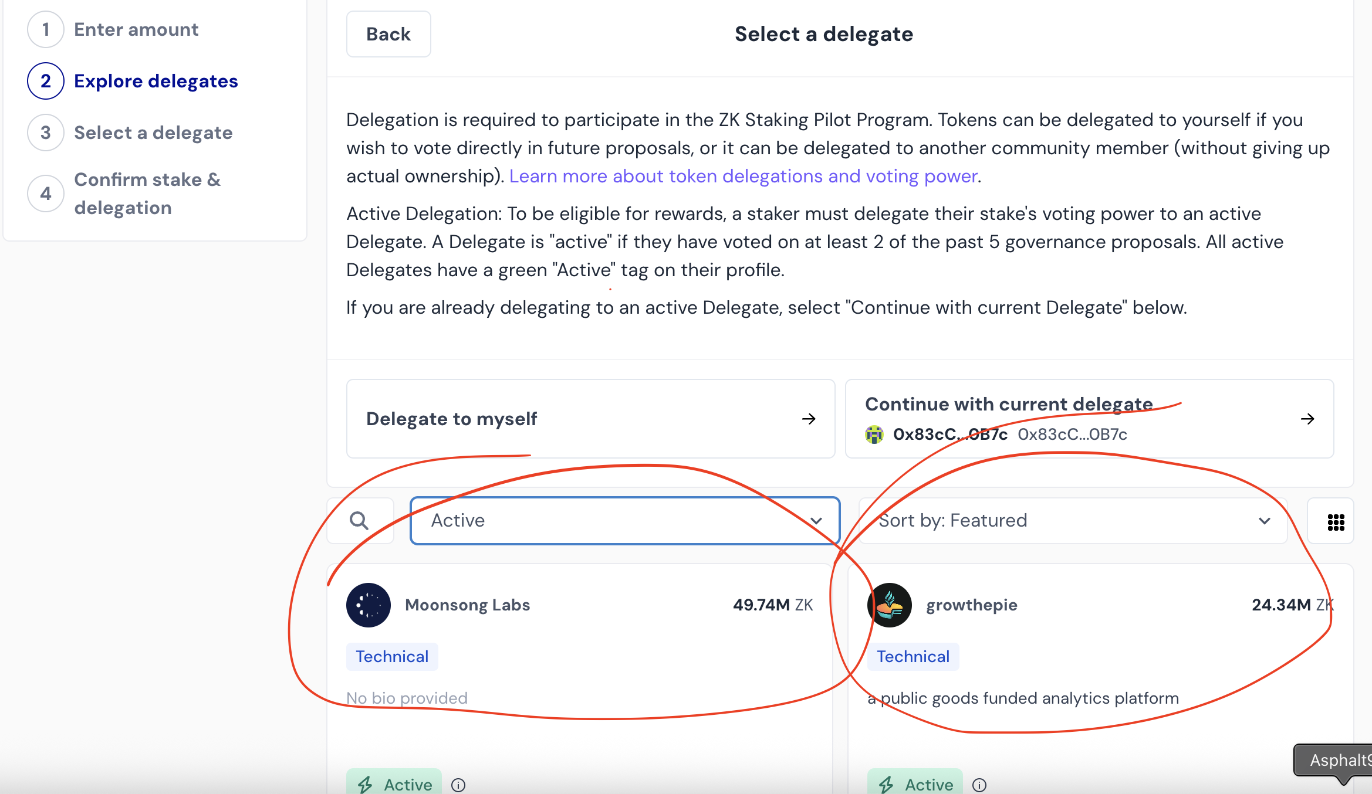1372x794 pixels.
Task: Click the Technical tag on Moonsong Labs
Action: tap(392, 657)
